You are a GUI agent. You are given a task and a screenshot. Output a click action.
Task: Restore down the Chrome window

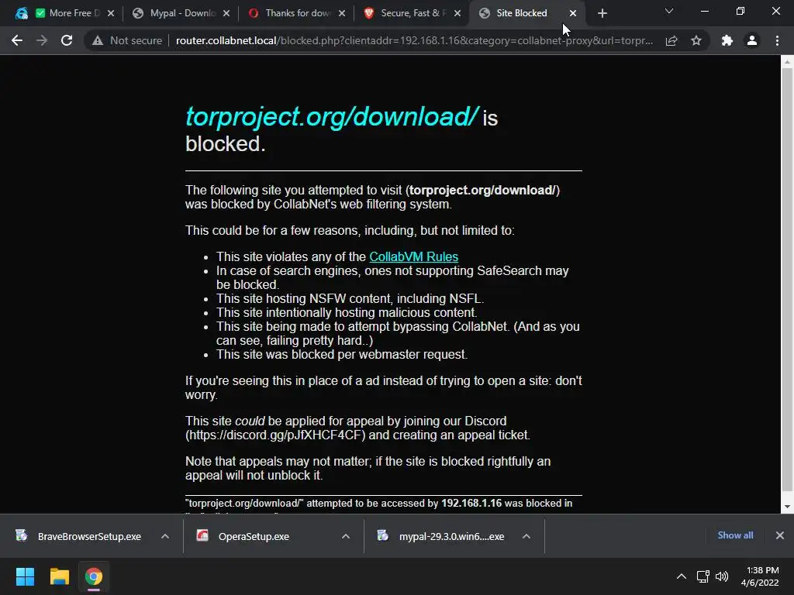pos(740,11)
